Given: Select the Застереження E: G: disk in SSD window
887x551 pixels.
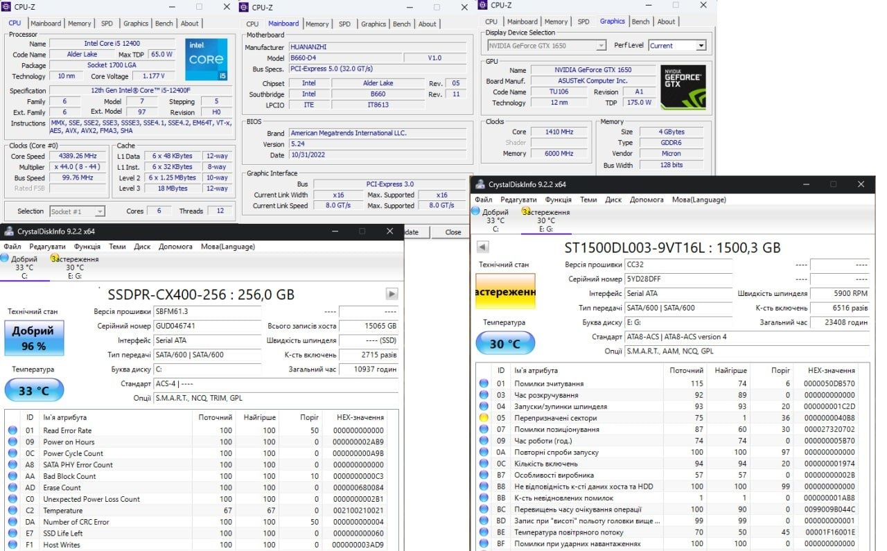Looking at the screenshot, I should coord(75,268).
